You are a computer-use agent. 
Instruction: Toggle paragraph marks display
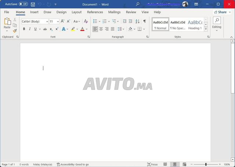tap(145, 21)
